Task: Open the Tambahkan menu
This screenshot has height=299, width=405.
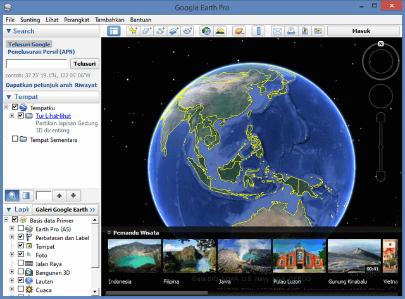Action: pos(109,20)
